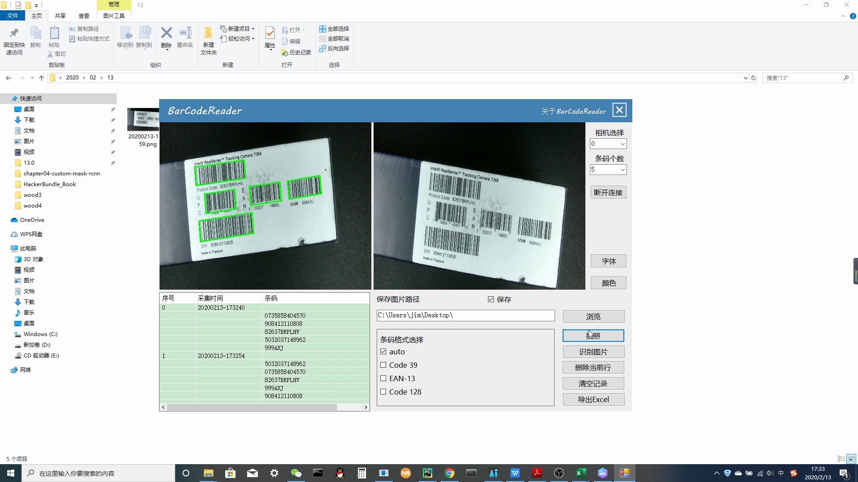Click the save image path input field
Image resolution: width=858 pixels, height=482 pixels.
(465, 316)
